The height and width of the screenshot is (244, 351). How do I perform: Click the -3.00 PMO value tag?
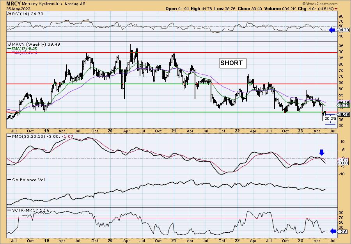[344, 163]
